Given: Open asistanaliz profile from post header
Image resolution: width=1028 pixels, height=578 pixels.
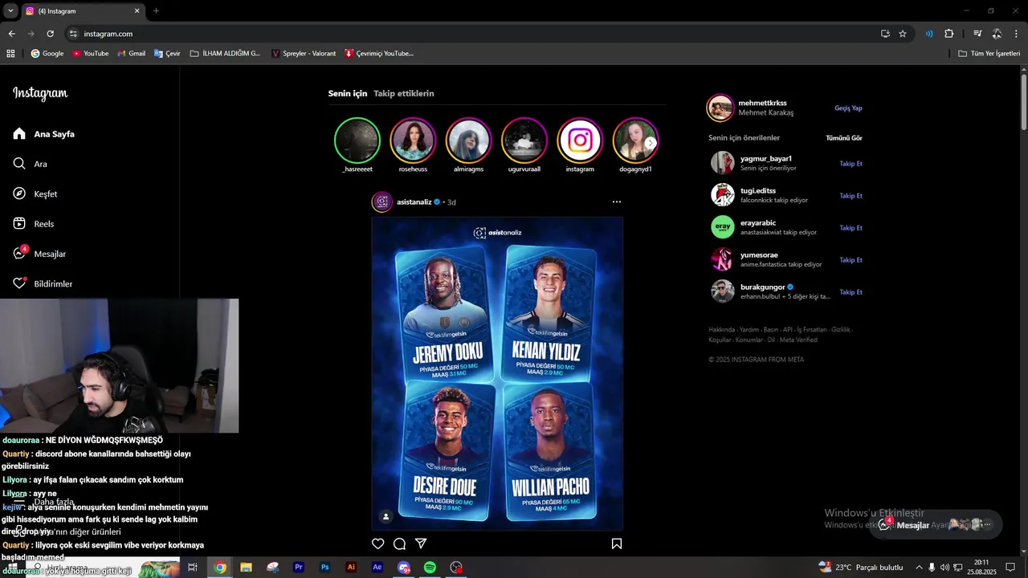Looking at the screenshot, I should click(414, 202).
